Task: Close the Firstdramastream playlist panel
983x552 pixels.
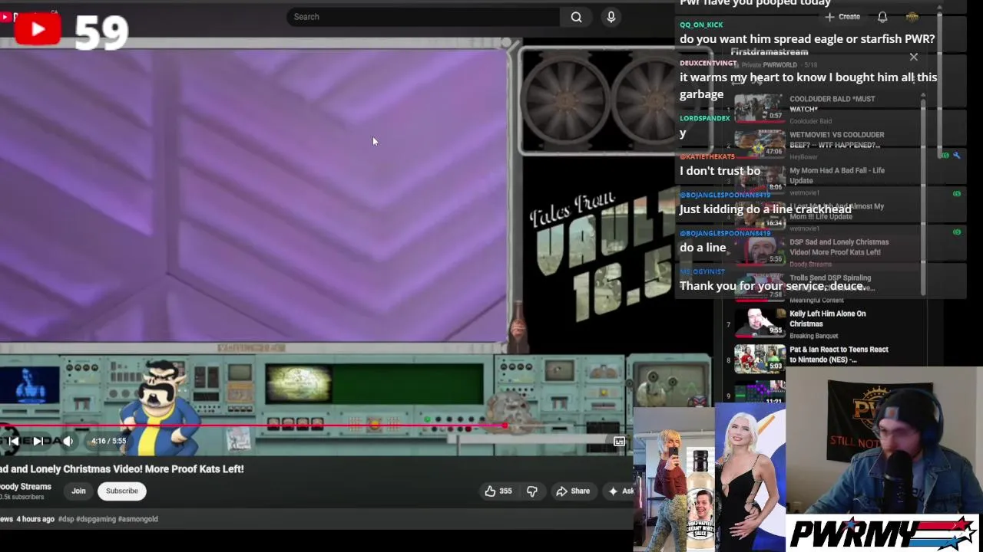Action: (x=914, y=57)
